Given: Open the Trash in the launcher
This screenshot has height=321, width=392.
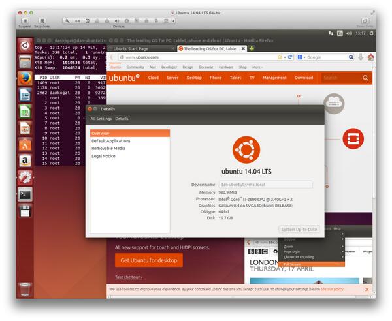Looking at the screenshot, I should coord(25,289).
